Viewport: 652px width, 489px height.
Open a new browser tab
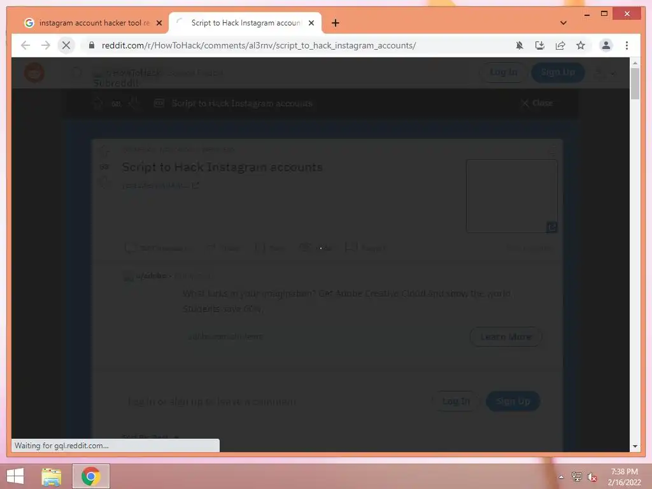(x=336, y=23)
